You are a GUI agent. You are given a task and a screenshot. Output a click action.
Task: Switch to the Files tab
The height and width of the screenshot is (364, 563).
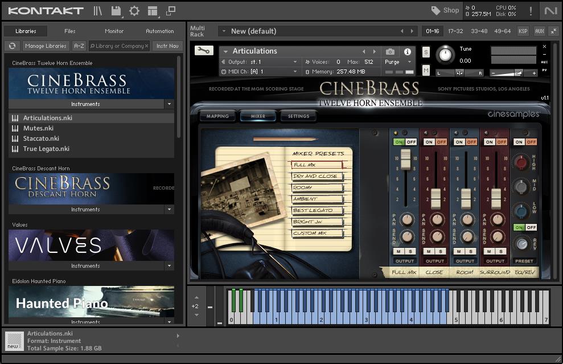[69, 31]
